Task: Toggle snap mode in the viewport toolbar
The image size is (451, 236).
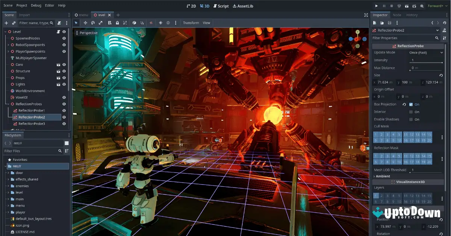Action: 142,23
